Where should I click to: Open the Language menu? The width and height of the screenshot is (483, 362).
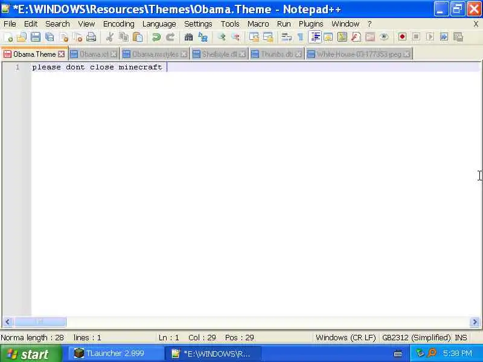coord(159,24)
